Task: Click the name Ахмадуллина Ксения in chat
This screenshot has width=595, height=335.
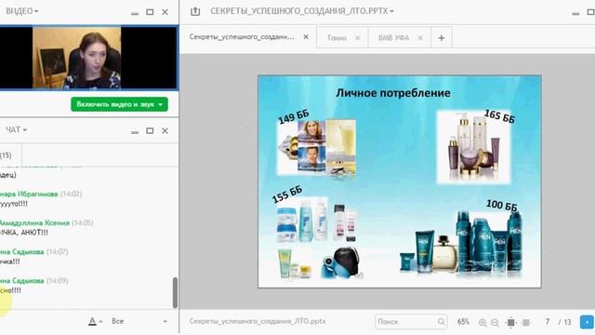Action: coord(34,222)
